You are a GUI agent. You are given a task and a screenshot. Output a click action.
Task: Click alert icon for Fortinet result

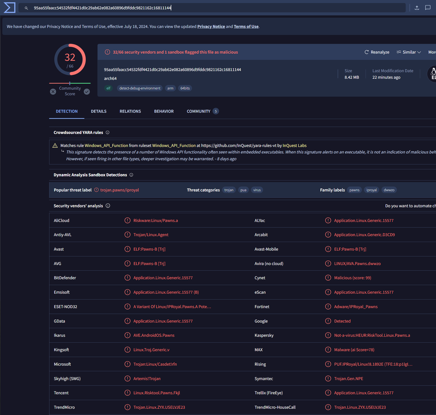(x=328, y=307)
